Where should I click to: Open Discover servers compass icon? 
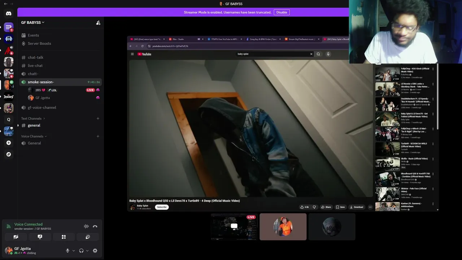coord(9,154)
